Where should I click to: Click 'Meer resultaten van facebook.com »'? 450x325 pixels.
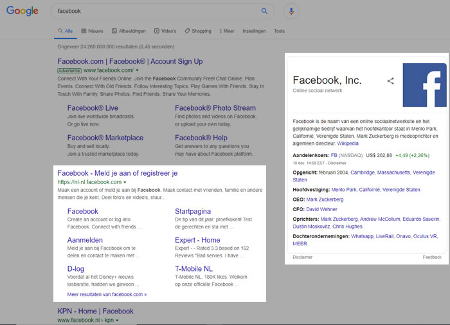[107, 295]
